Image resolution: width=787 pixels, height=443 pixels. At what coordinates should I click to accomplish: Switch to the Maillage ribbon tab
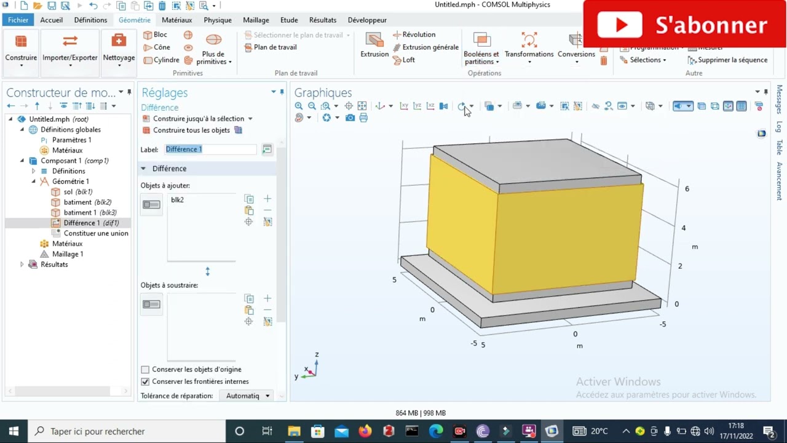coord(256,20)
